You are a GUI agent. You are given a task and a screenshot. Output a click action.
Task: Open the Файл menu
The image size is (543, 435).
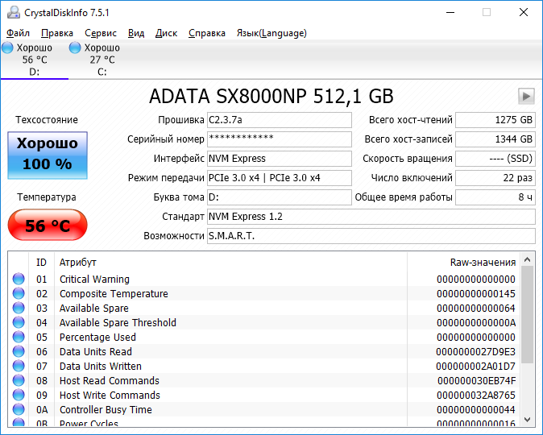(18, 33)
